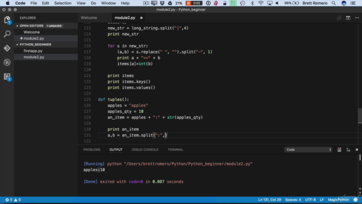Click the Bluetooth icon in menu bar

click(252, 3)
